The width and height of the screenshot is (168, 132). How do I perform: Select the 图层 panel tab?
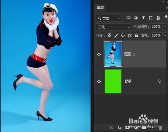pyautogui.click(x=100, y=8)
